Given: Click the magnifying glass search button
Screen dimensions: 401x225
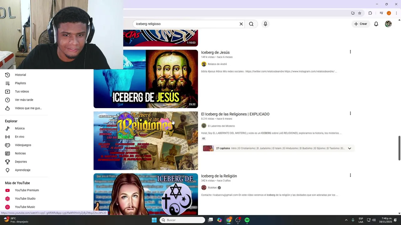Looking at the screenshot, I should pyautogui.click(x=251, y=24).
